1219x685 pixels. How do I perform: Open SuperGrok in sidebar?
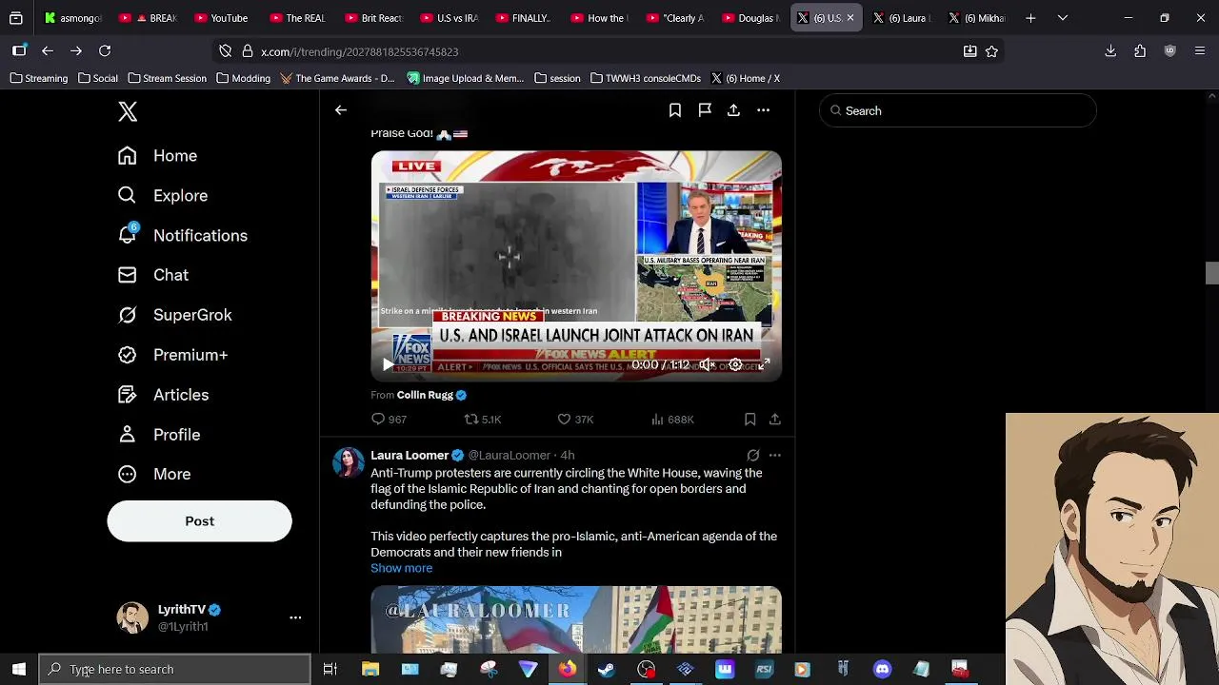point(175,315)
